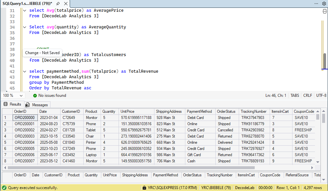This screenshot has height=191, width=328.
Task: Collapse the Select avg(quantity) block
Action: tap(25, 27)
